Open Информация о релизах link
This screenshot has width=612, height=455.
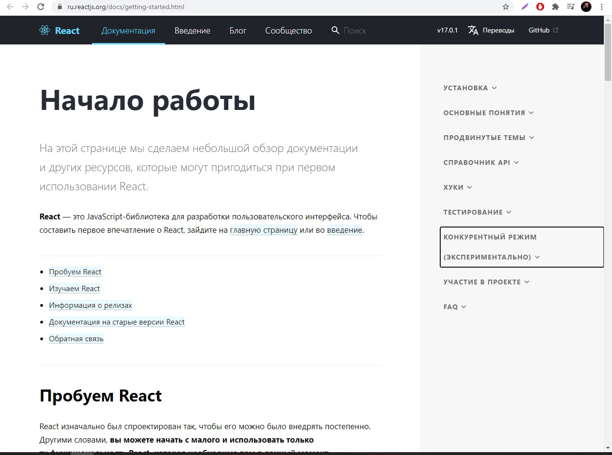(x=90, y=305)
